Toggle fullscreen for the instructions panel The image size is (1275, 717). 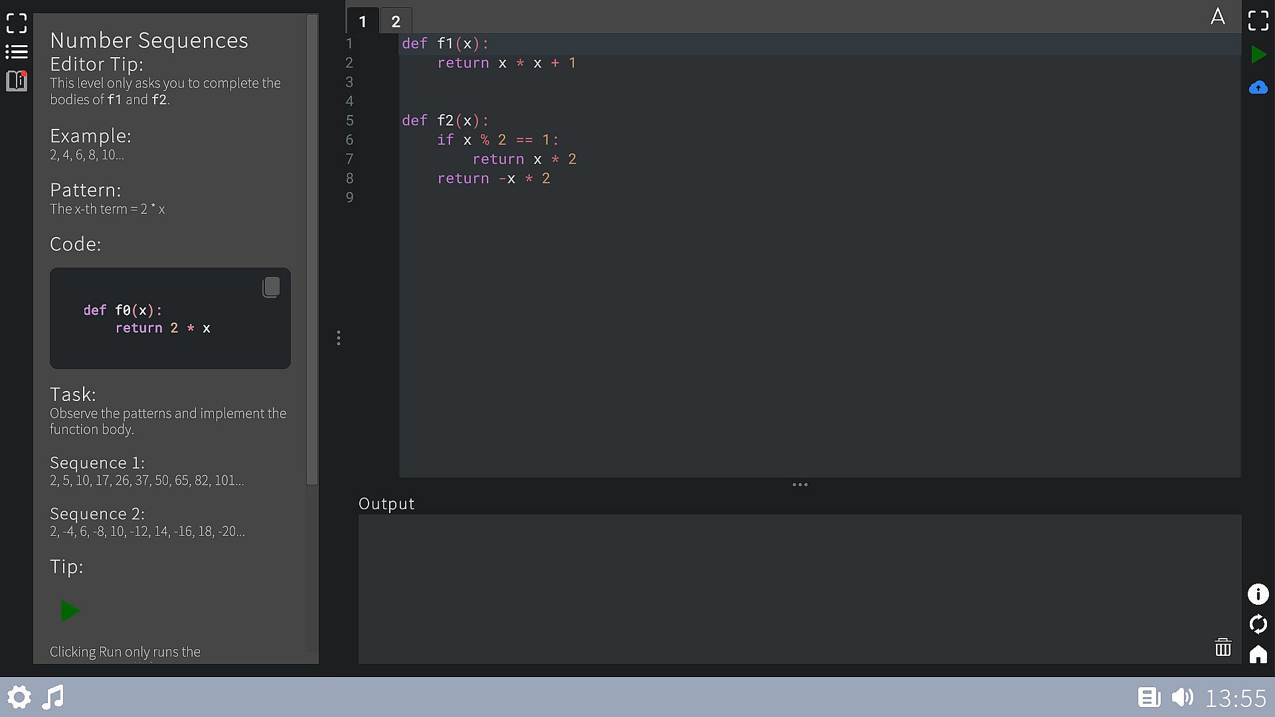point(17,23)
